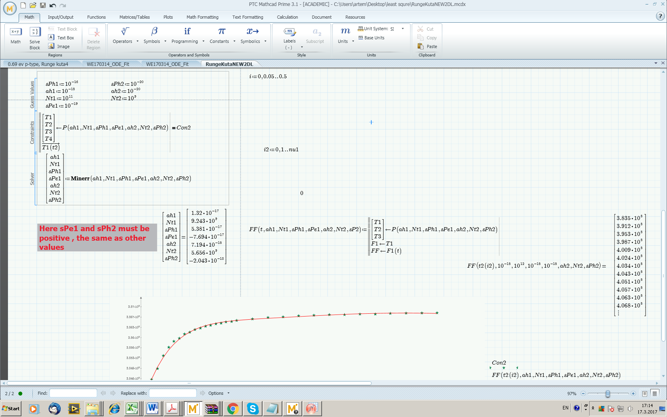Open the Input/Output ribbon tab
The height and width of the screenshot is (417, 667).
61,17
